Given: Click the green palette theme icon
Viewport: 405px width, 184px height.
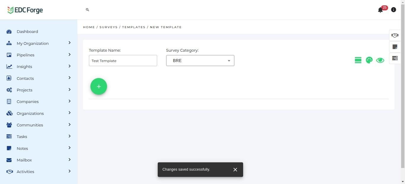Looking at the screenshot, I should click(x=369, y=60).
